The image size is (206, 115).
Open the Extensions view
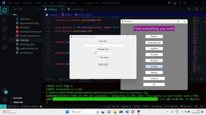coord(5,29)
